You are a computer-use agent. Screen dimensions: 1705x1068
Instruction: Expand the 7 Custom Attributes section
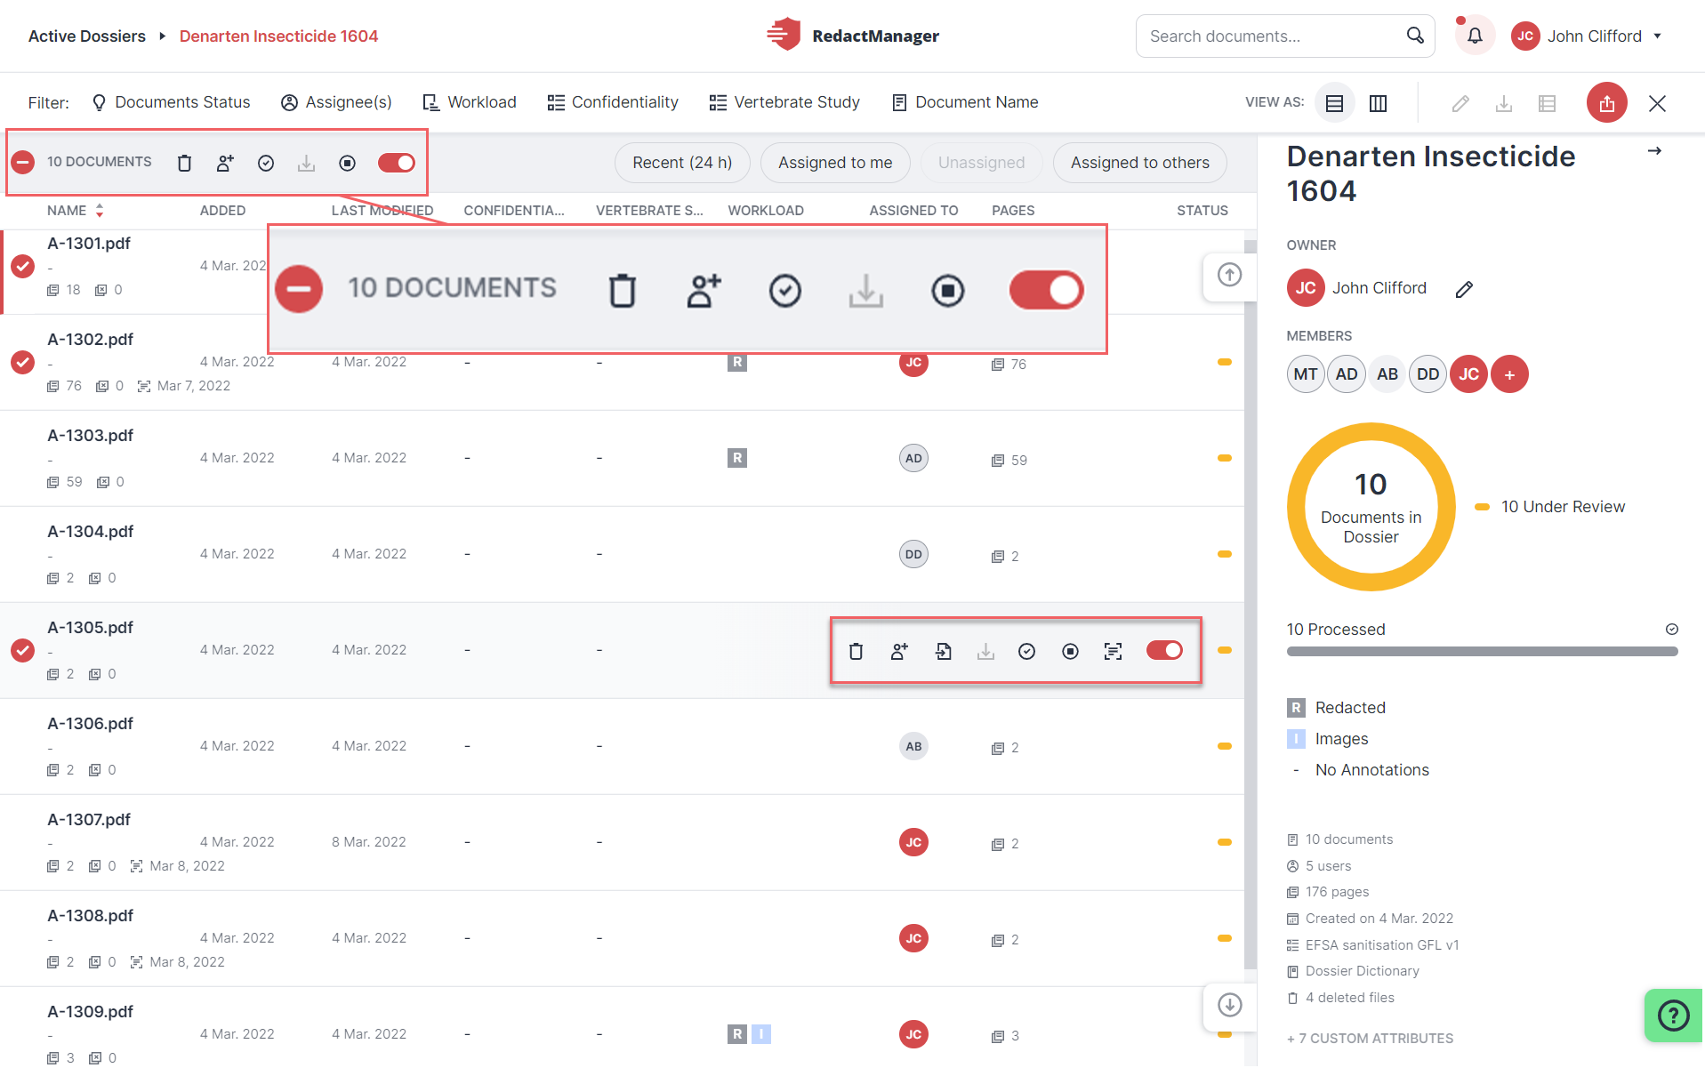1370,1038
